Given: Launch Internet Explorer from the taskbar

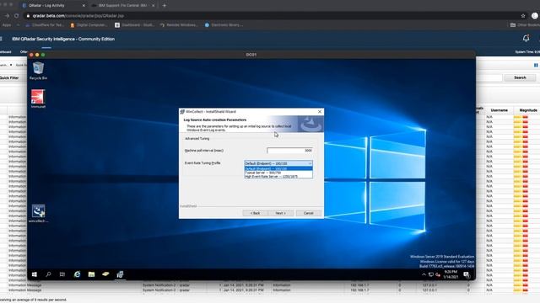Looking at the screenshot, I should pyautogui.click(x=77, y=274).
